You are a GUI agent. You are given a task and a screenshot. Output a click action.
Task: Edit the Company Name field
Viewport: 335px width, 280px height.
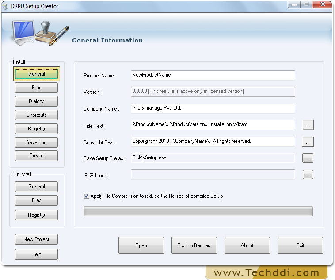coord(213,108)
